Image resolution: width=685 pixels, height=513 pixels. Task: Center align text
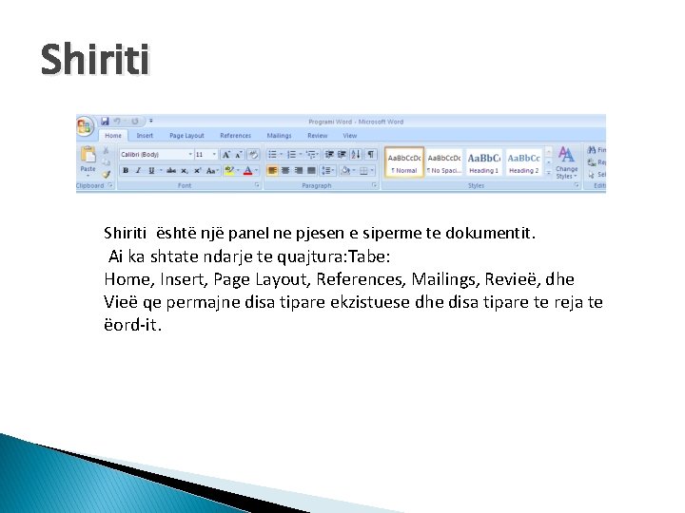[285, 171]
